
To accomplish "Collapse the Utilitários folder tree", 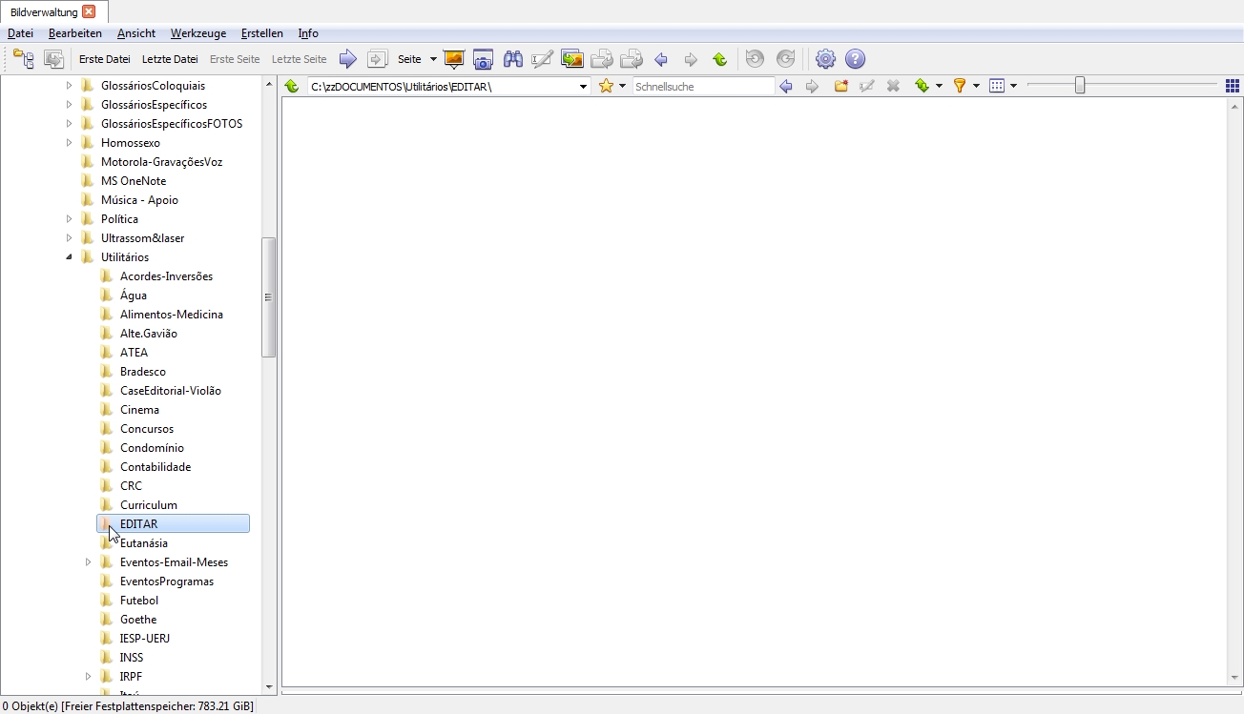I will click(69, 257).
